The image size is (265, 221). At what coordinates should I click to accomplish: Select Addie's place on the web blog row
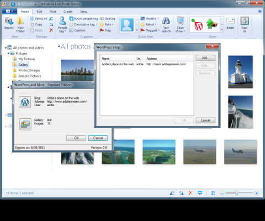146,64
